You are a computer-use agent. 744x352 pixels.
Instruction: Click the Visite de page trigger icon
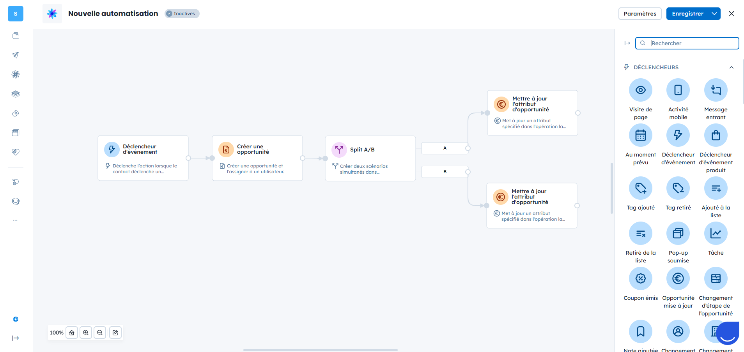click(640, 90)
